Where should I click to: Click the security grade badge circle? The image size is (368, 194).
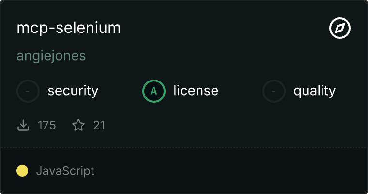[x=28, y=91]
